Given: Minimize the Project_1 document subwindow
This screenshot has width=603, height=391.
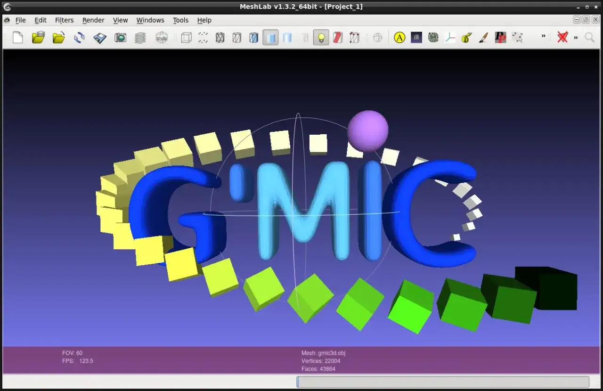Looking at the screenshot, I should pyautogui.click(x=577, y=20).
